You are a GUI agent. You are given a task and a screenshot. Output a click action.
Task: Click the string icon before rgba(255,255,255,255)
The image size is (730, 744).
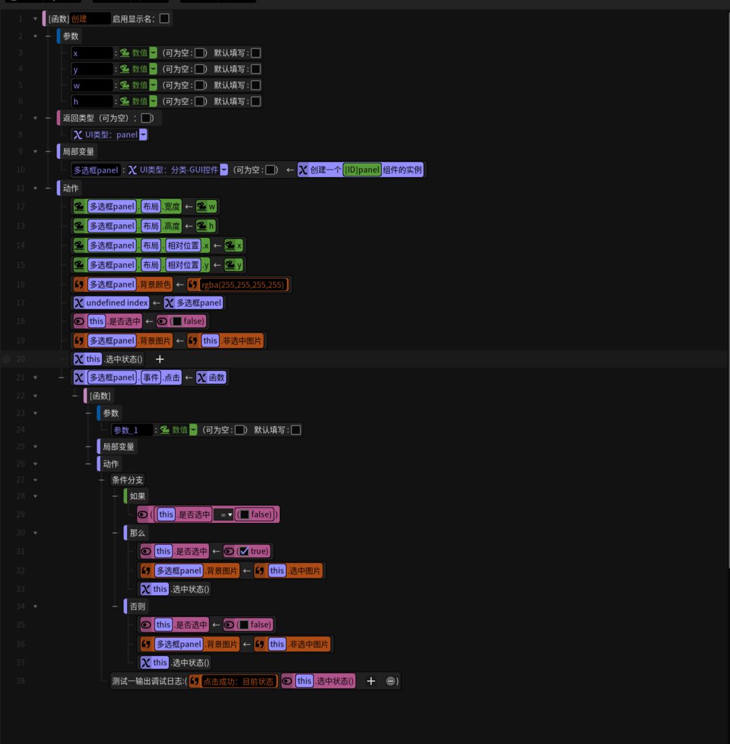(x=193, y=284)
